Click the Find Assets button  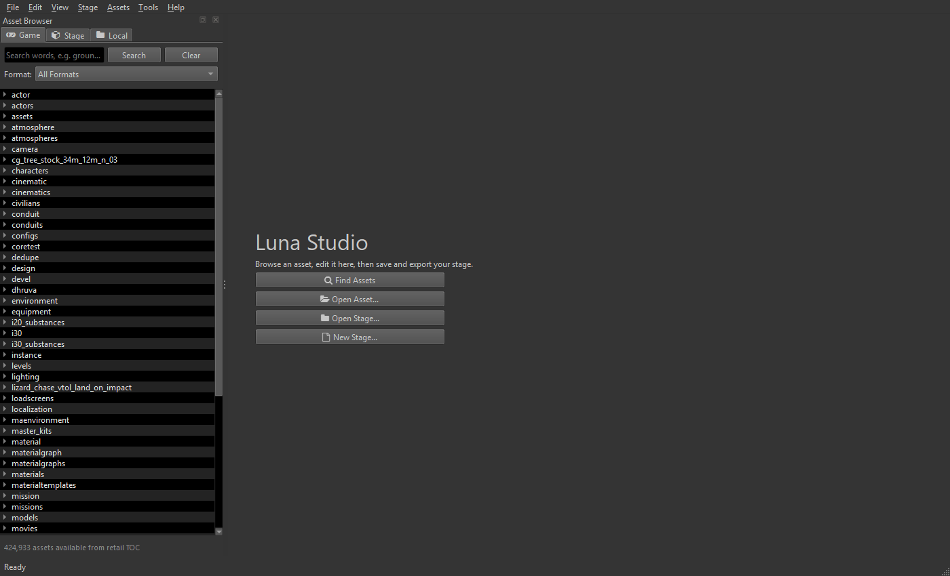click(x=349, y=280)
